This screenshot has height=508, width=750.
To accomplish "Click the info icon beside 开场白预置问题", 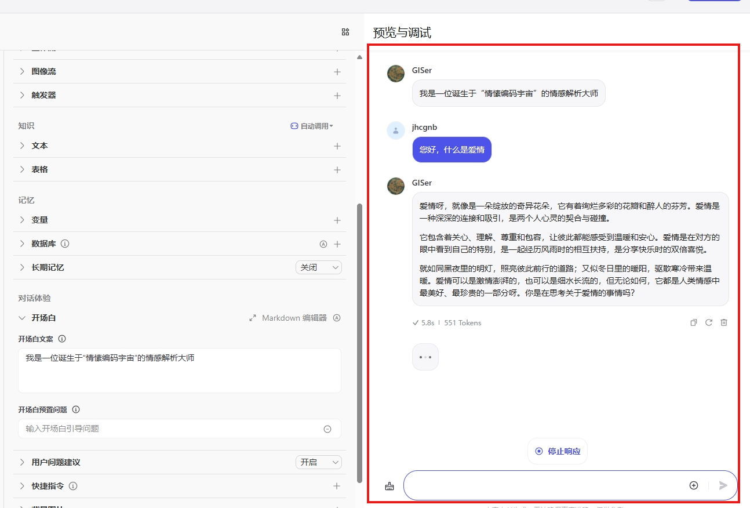I will pyautogui.click(x=76, y=409).
